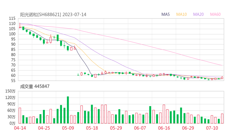The image size is (227, 135).
Task: Click the 06-16 date axis label
Action: tap(164, 128)
